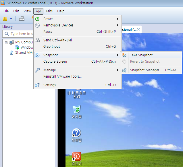This screenshot has height=167, width=183.
Task: Click Send Ctrl+Alt+Del toolbar icon
Action: coord(22,19)
